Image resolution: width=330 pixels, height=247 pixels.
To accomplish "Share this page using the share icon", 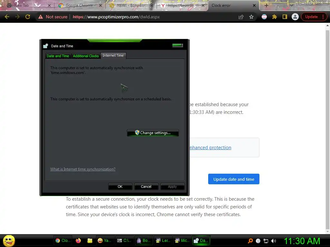I will pyautogui.click(x=241, y=17).
